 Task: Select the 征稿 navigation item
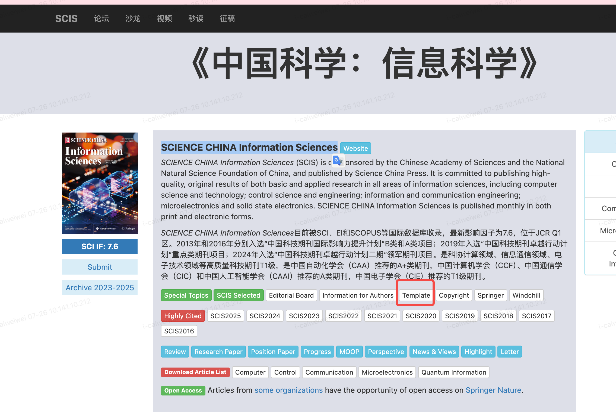click(227, 18)
